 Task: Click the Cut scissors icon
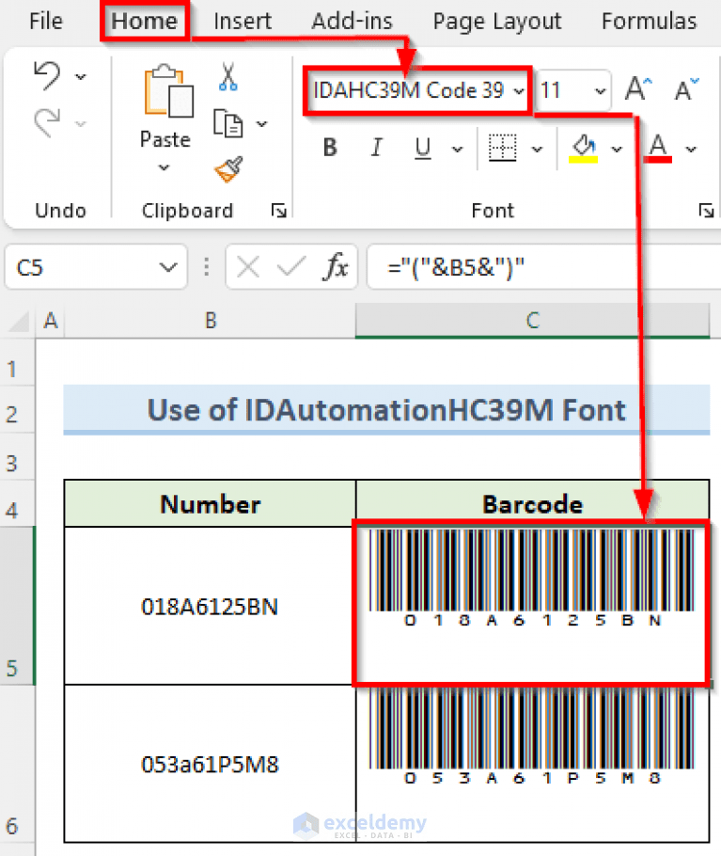tap(228, 77)
